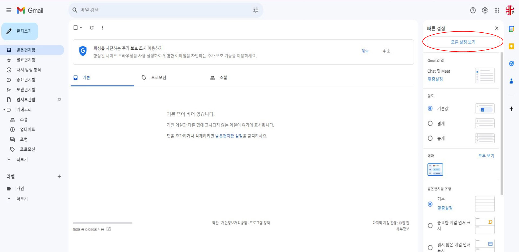Open the main menu hamburger icon
The image size is (519, 252).
9,10
